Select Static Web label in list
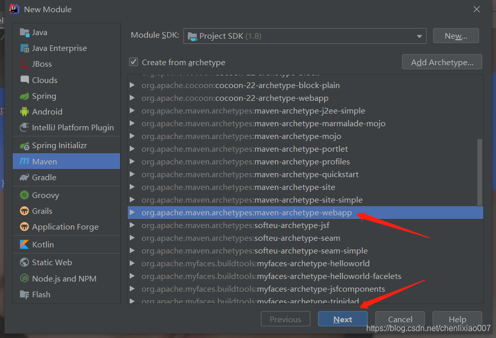Viewport: 496px width, 338px height. [52, 262]
